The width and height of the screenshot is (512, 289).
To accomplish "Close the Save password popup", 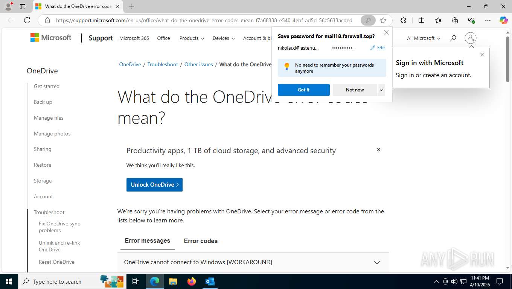I will click(386, 32).
